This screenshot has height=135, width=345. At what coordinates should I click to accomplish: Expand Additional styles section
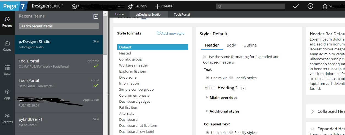point(207,111)
